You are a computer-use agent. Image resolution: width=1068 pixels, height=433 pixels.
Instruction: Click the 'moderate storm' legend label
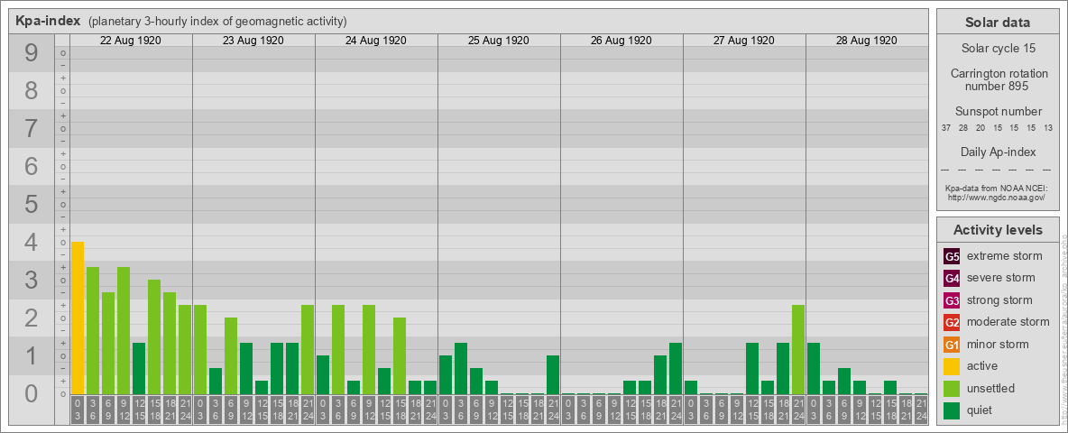tap(1008, 322)
